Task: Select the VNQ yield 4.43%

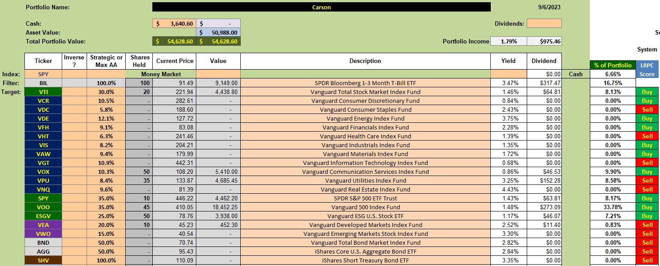Action: point(509,189)
